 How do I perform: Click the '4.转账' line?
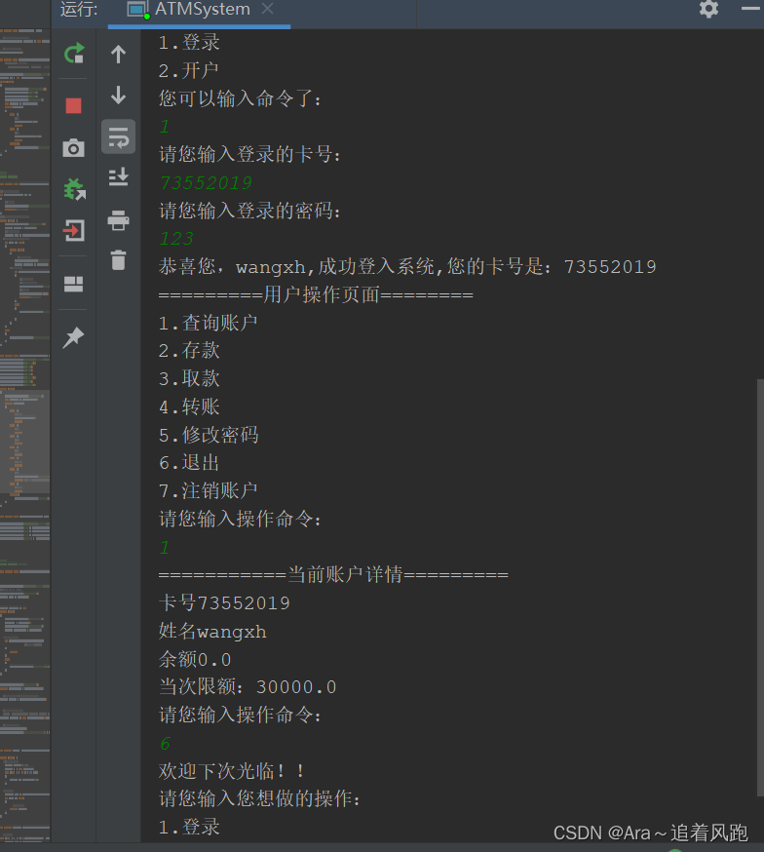(x=189, y=407)
